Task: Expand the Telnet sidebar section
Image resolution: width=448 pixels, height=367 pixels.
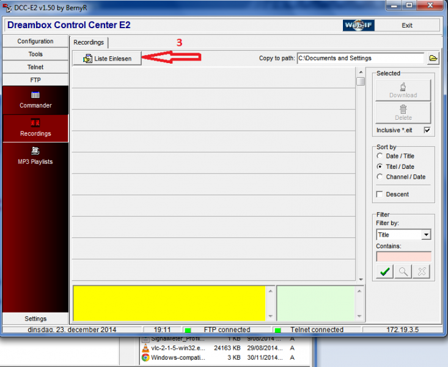Action: click(x=35, y=67)
